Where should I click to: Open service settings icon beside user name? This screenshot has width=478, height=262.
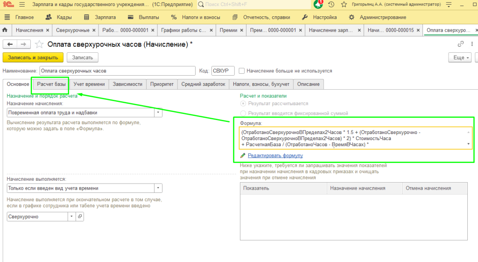pyautogui.click(x=449, y=5)
